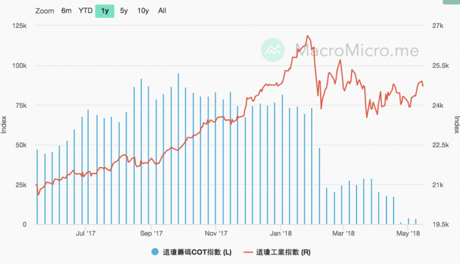460x264 pixels.
Task: Switch to the 5y zoom range
Action: pos(124,11)
